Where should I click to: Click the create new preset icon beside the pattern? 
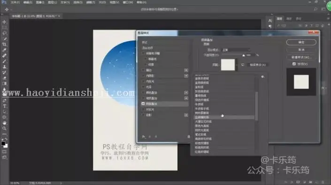point(243,65)
